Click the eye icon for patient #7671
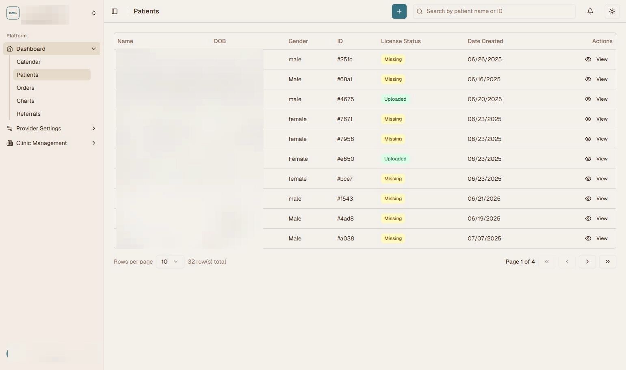Screen dimensions: 626x370 588,119
